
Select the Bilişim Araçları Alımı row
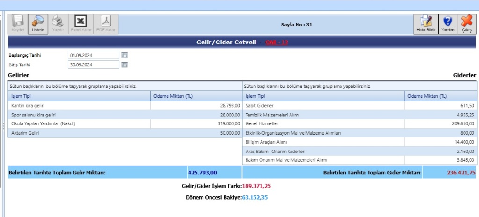[323, 142]
